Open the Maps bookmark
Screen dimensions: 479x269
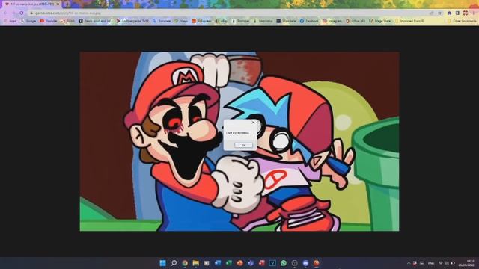click(181, 21)
